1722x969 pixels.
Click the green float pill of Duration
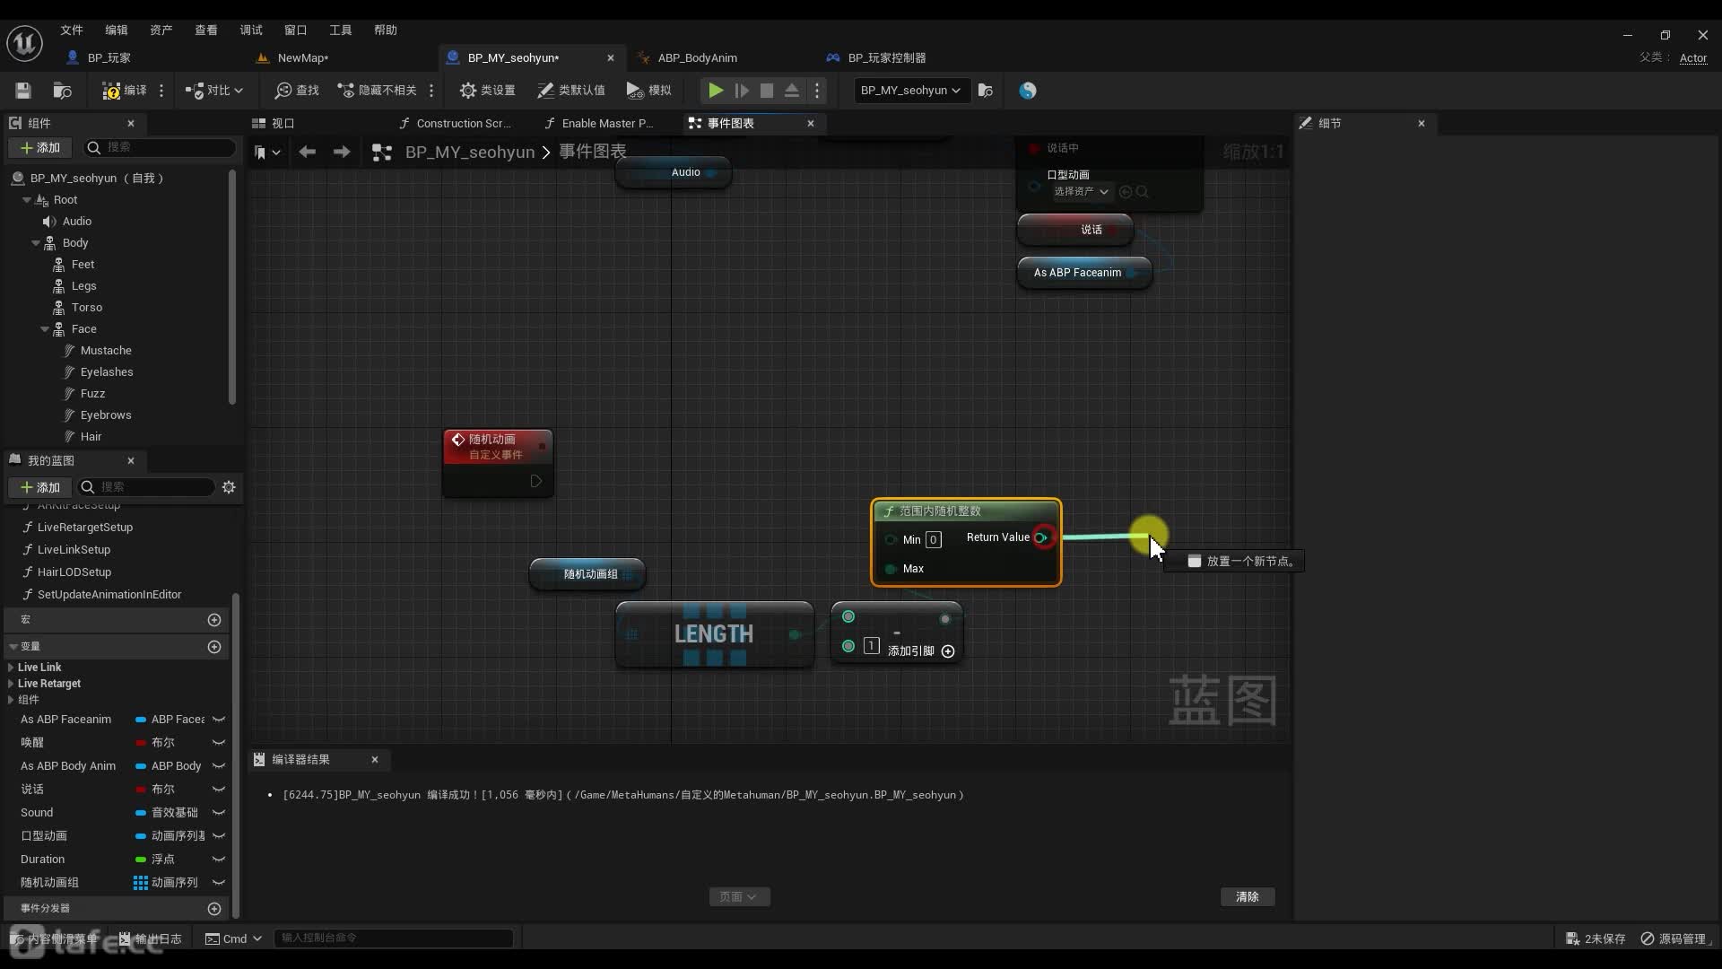pyautogui.click(x=141, y=860)
